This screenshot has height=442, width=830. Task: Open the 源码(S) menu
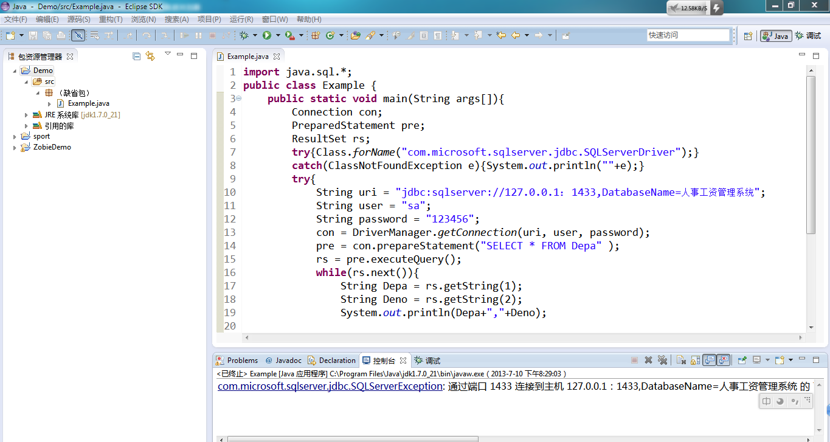pos(78,19)
